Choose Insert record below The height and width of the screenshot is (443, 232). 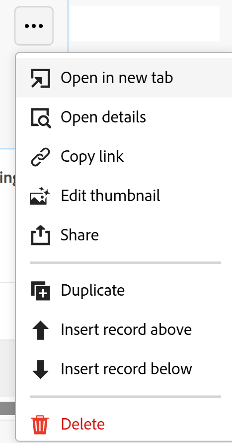[124, 369]
